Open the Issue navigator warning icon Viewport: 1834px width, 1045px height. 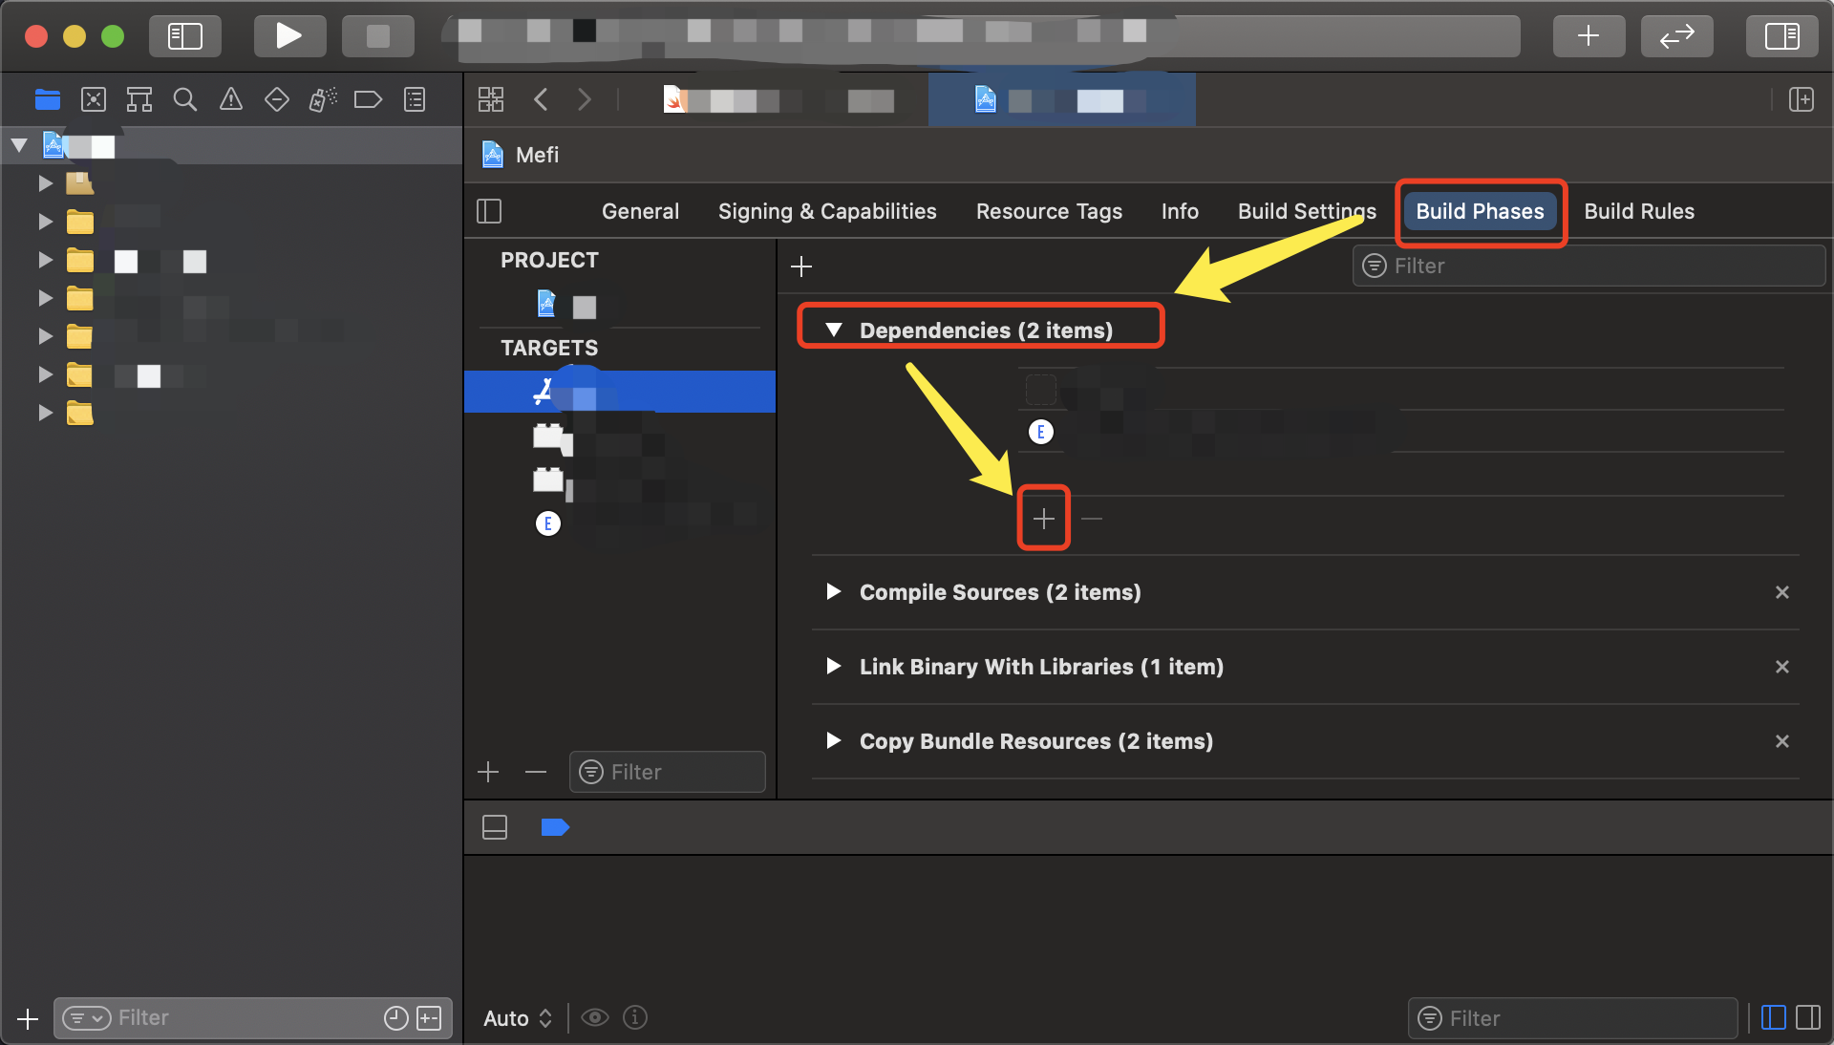(x=231, y=99)
